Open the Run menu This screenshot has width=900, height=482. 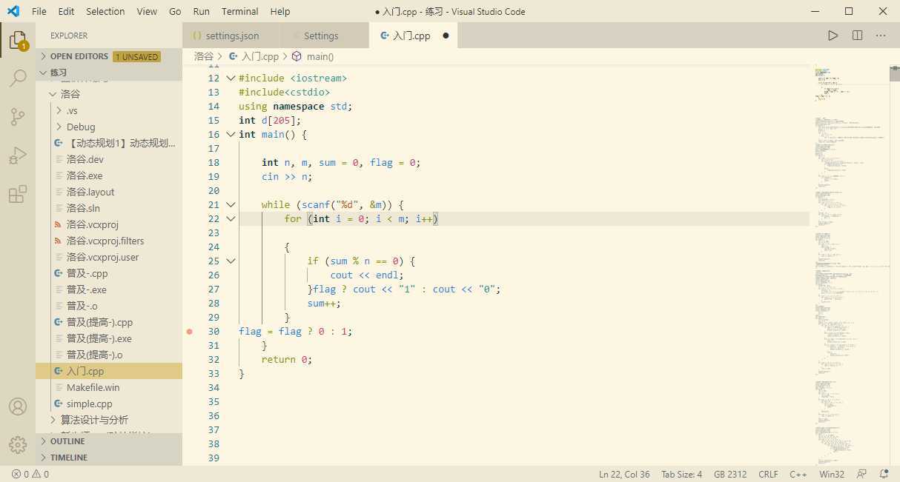(x=201, y=11)
